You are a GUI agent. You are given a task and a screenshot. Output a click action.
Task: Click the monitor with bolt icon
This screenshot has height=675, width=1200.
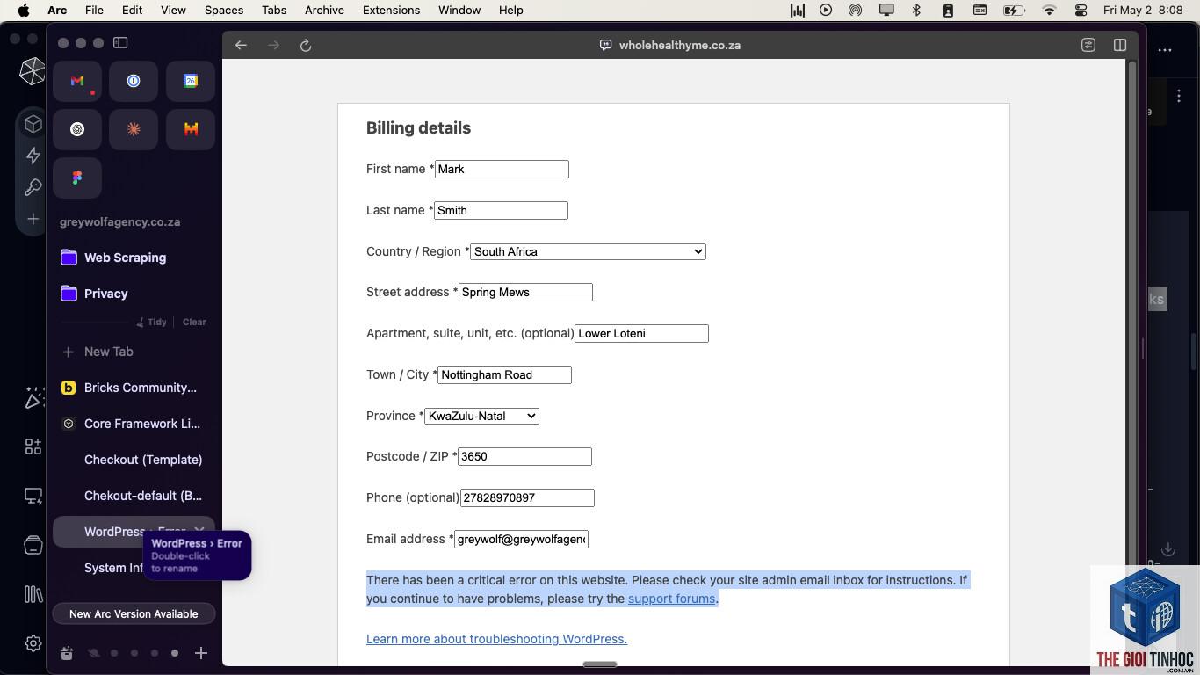pos(33,496)
